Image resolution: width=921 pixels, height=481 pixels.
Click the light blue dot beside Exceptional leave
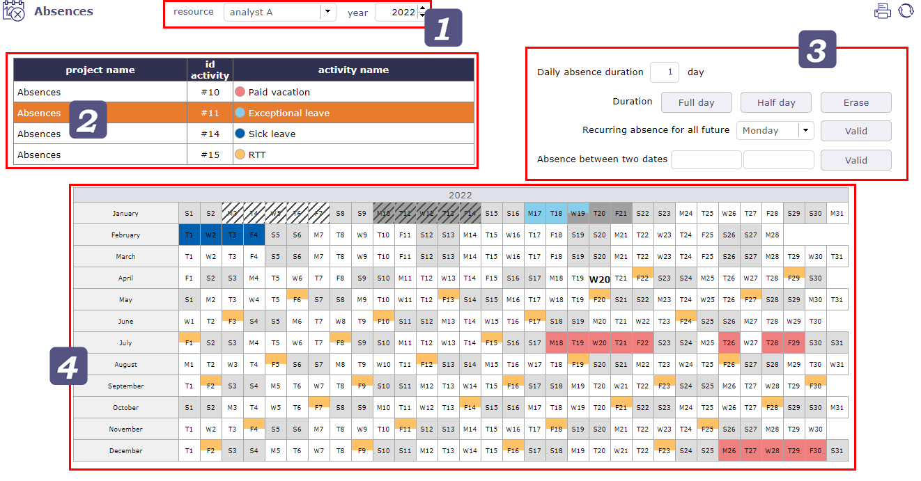pyautogui.click(x=240, y=112)
